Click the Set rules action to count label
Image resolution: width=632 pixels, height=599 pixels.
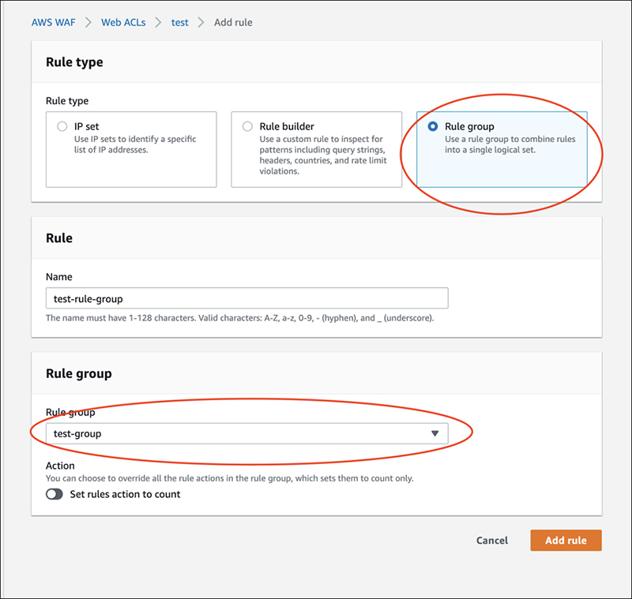tap(125, 494)
